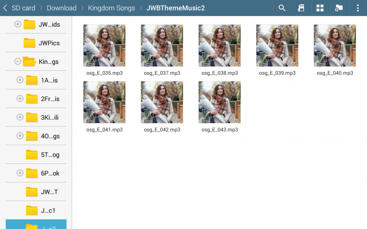Open the 5T...og folder
The height and width of the screenshot is (229, 367).
click(32, 155)
